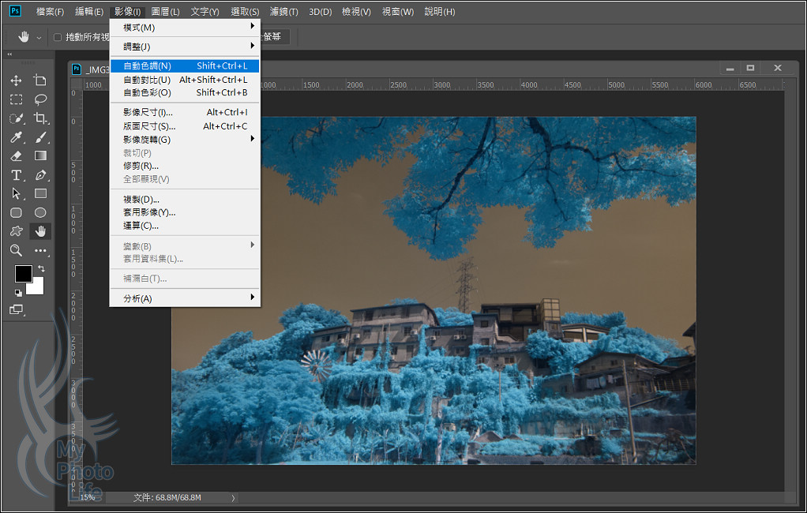Click the black foreground color swatch
Image resolution: width=807 pixels, height=513 pixels.
23,274
